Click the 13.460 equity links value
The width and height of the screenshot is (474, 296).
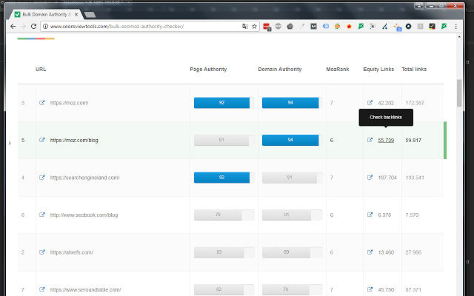pos(386,252)
